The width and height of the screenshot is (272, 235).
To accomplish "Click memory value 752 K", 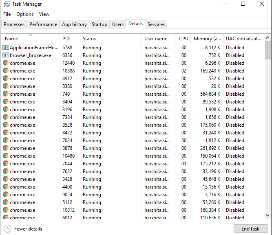I will (215, 55).
